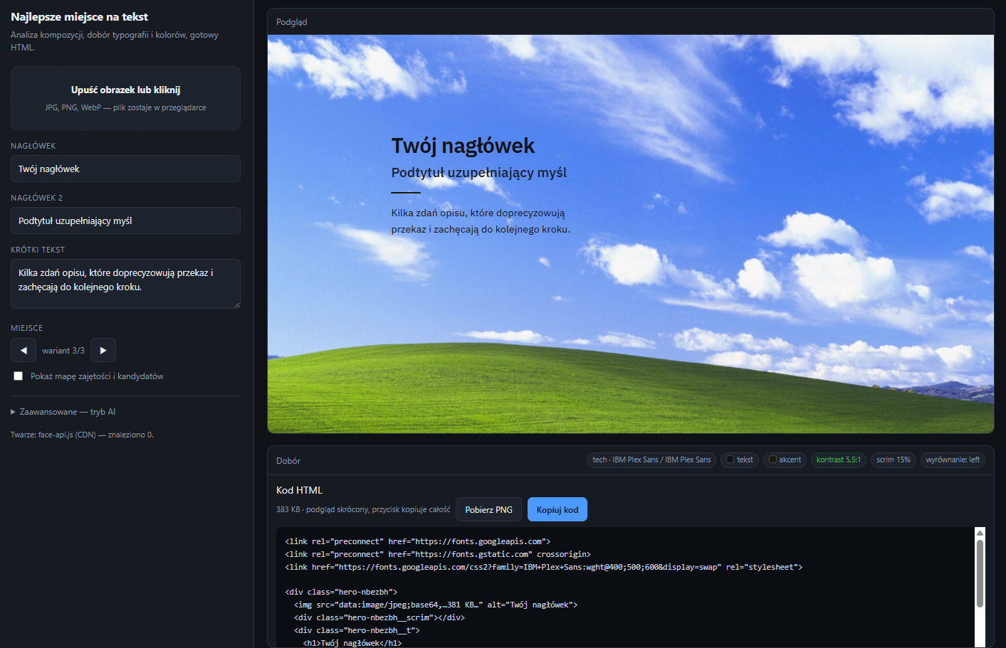Viewport: 1006px width, 648px height.
Task: Go to the next placement variant
Action: (103, 350)
